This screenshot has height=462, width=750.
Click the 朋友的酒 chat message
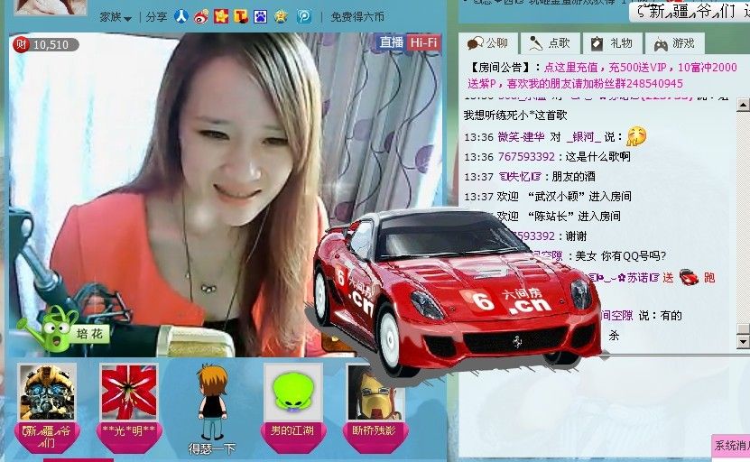pos(573,177)
